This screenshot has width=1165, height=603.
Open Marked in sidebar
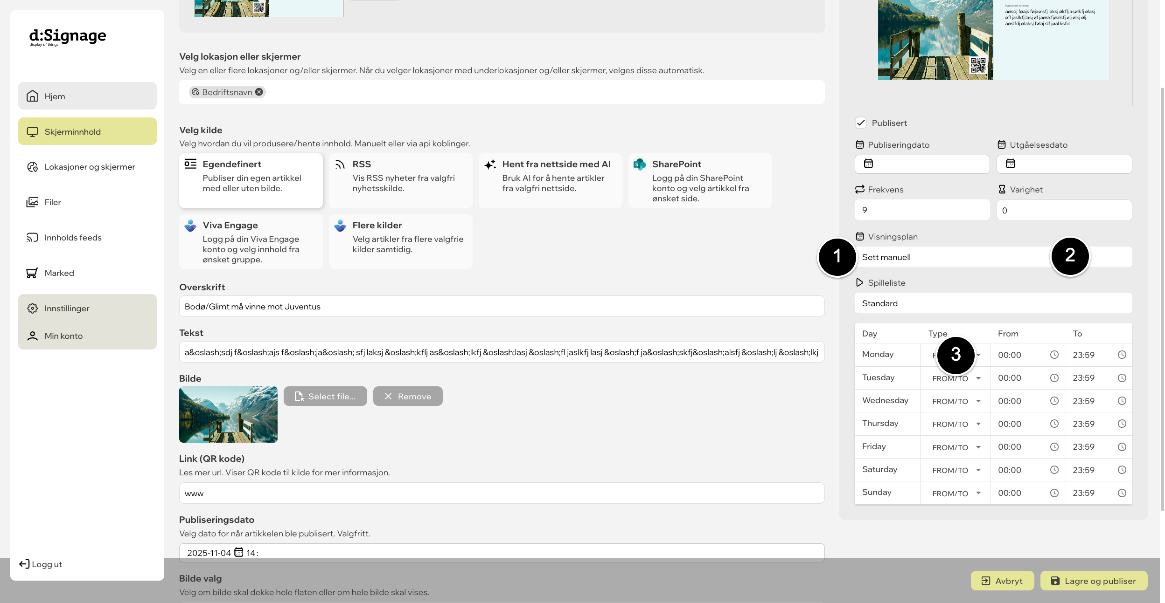pyautogui.click(x=87, y=273)
